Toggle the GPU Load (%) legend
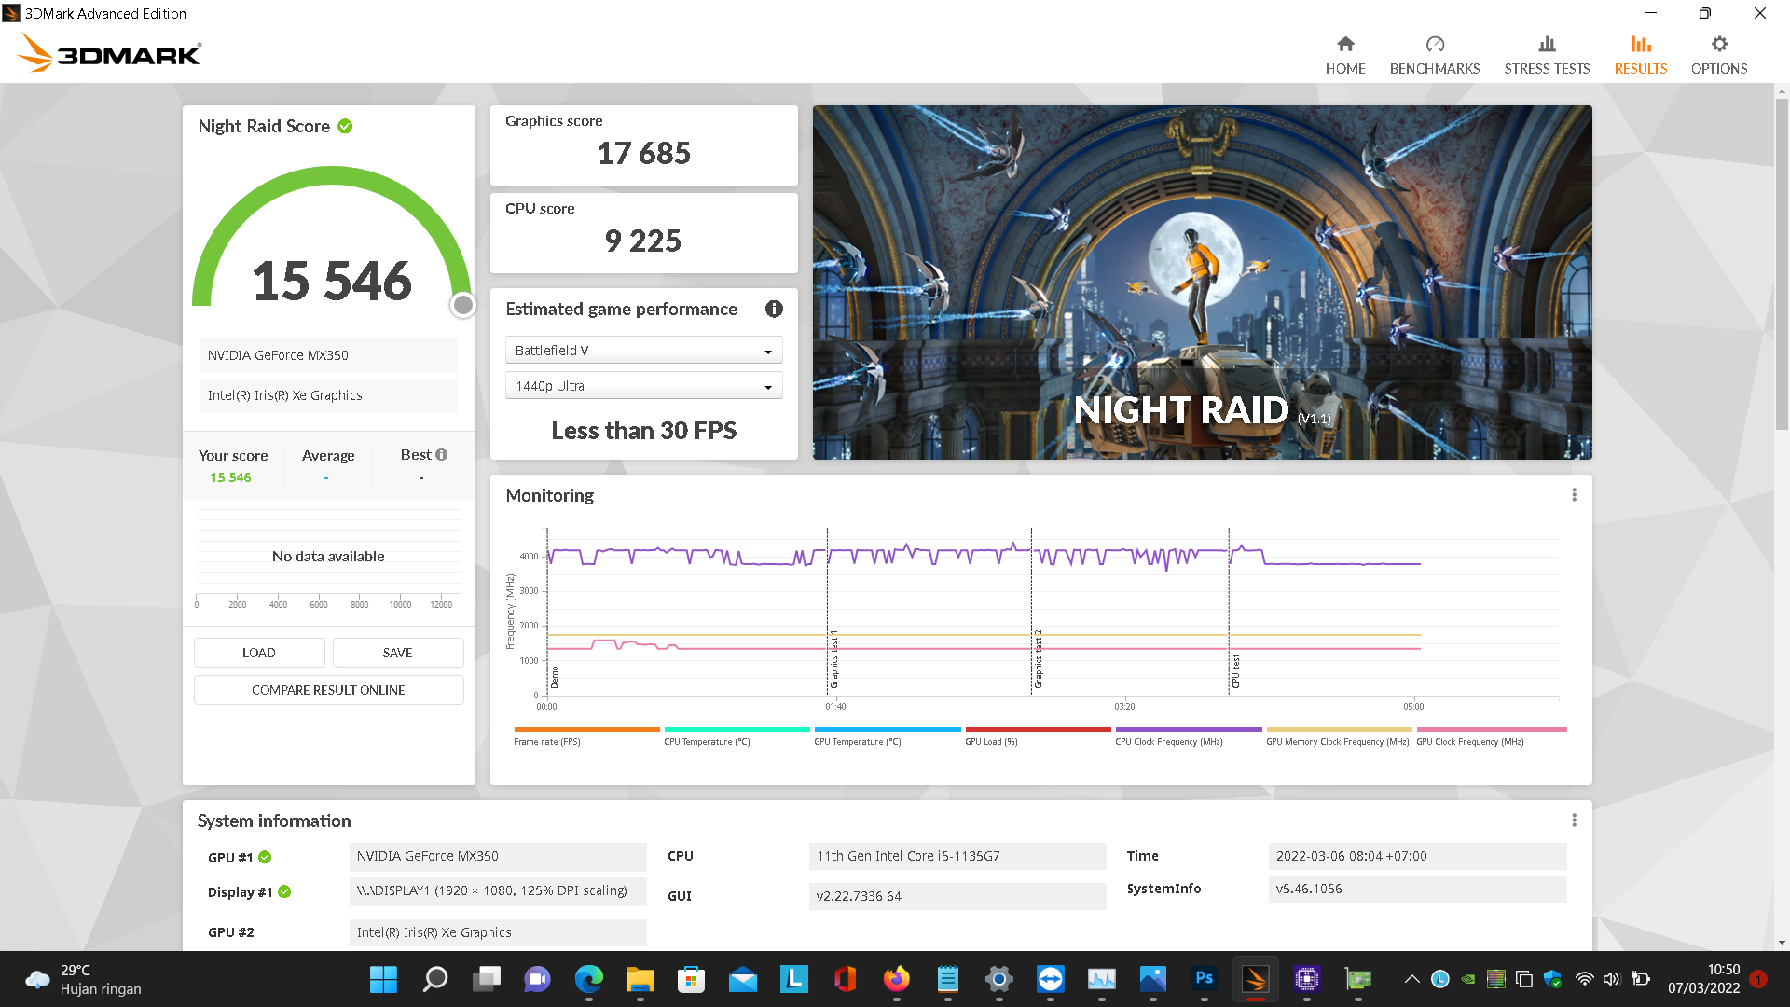 pos(1038,736)
